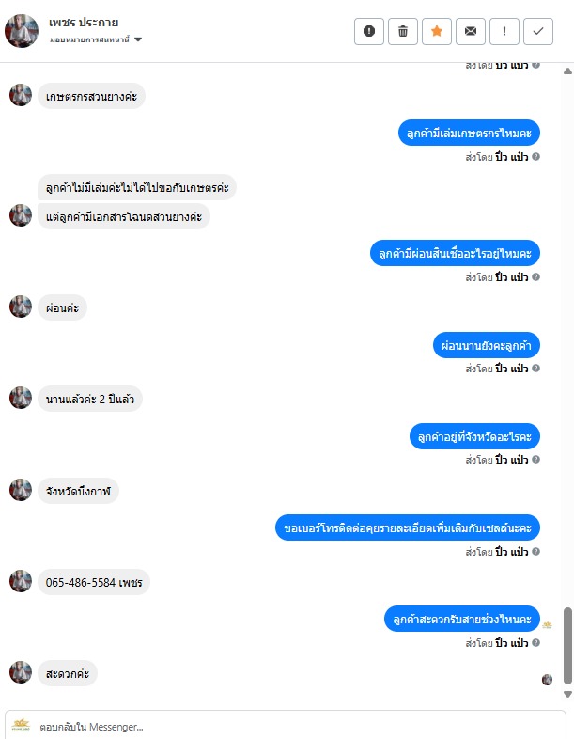Delete conversation with the trash icon
This screenshot has height=739, width=574.
click(x=403, y=31)
